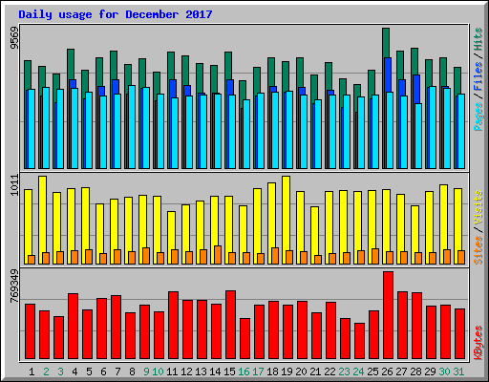Click the green day label 31

458,371
